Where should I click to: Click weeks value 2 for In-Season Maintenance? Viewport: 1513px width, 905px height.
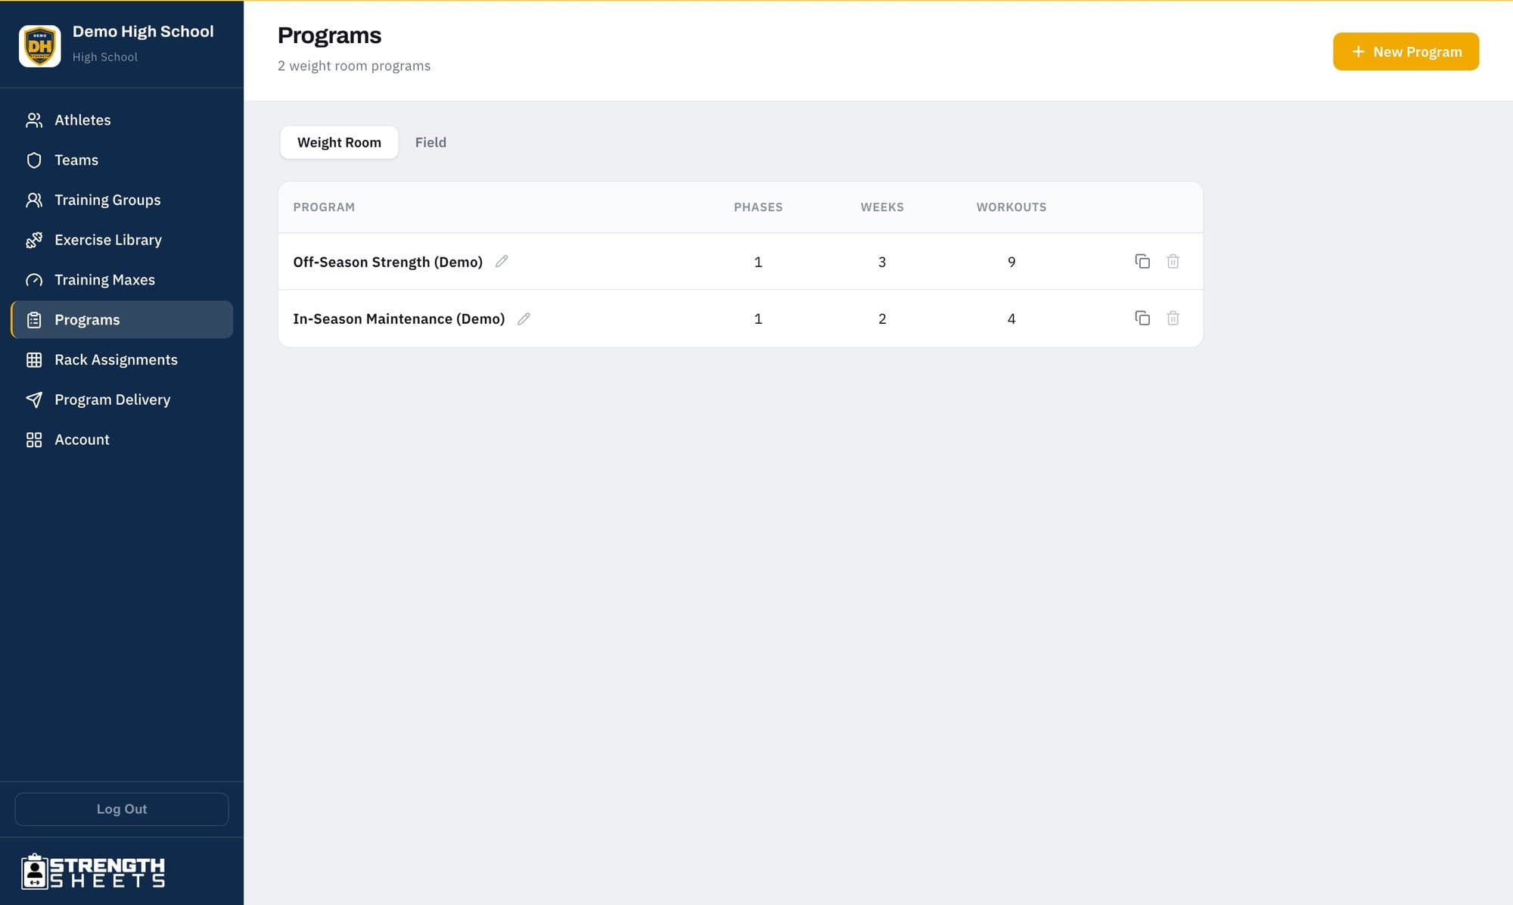point(882,319)
